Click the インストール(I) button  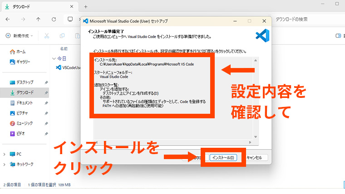[223, 158]
